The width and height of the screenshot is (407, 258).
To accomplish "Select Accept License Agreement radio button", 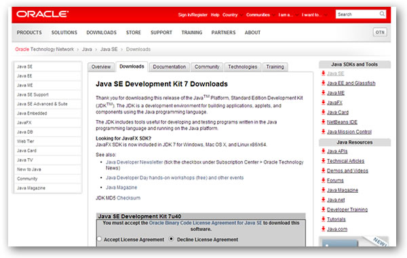I will pos(99,239).
